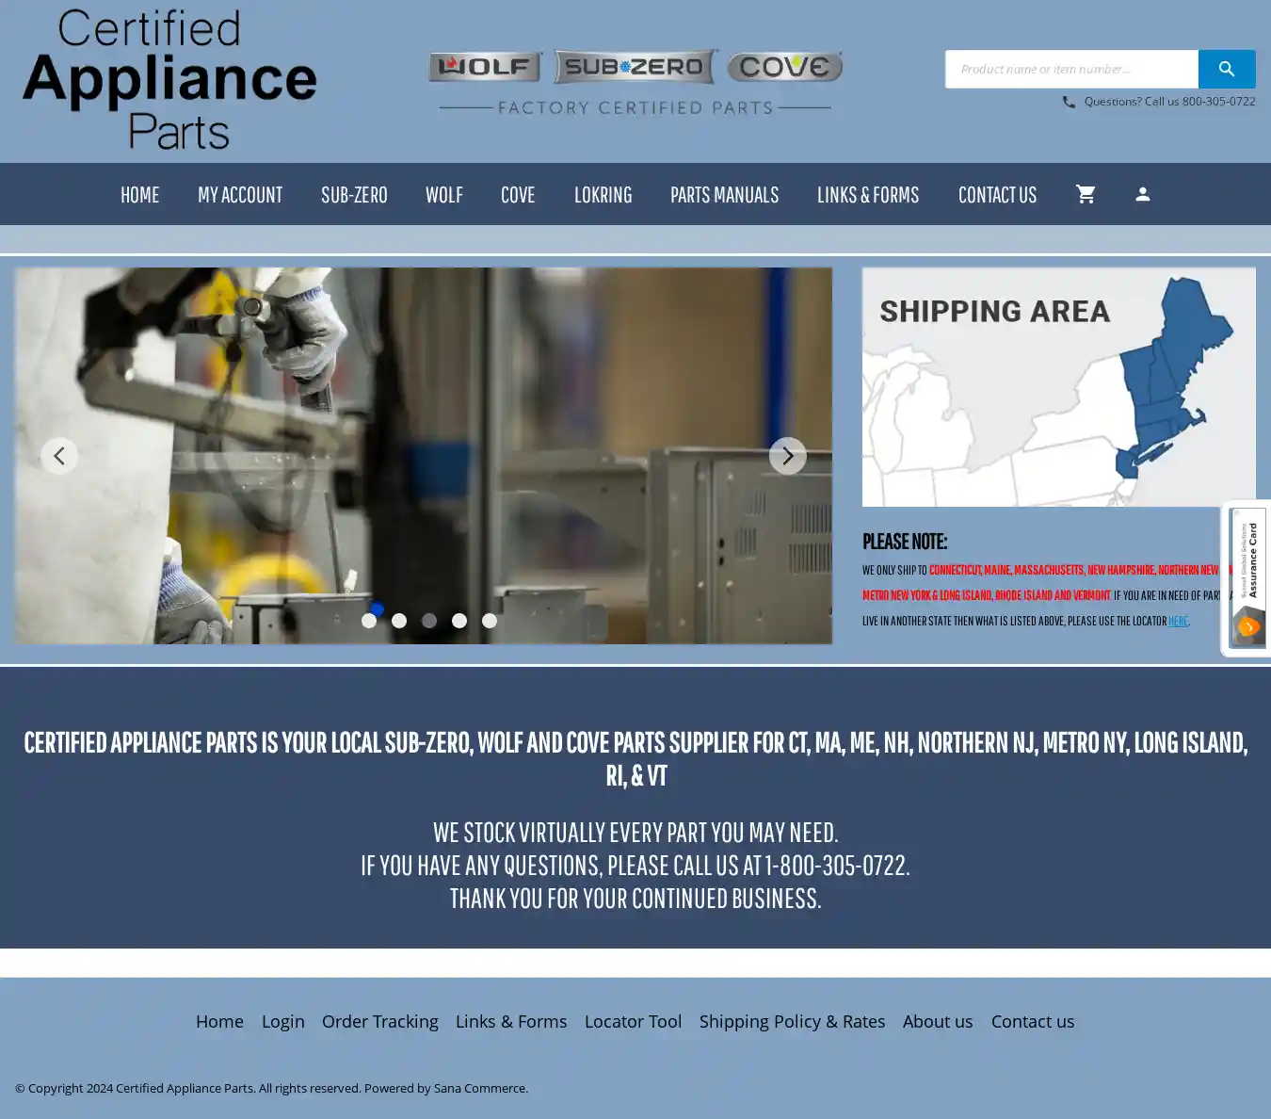Click the product search input field
This screenshot has height=1119, width=1271.
point(1071,69)
